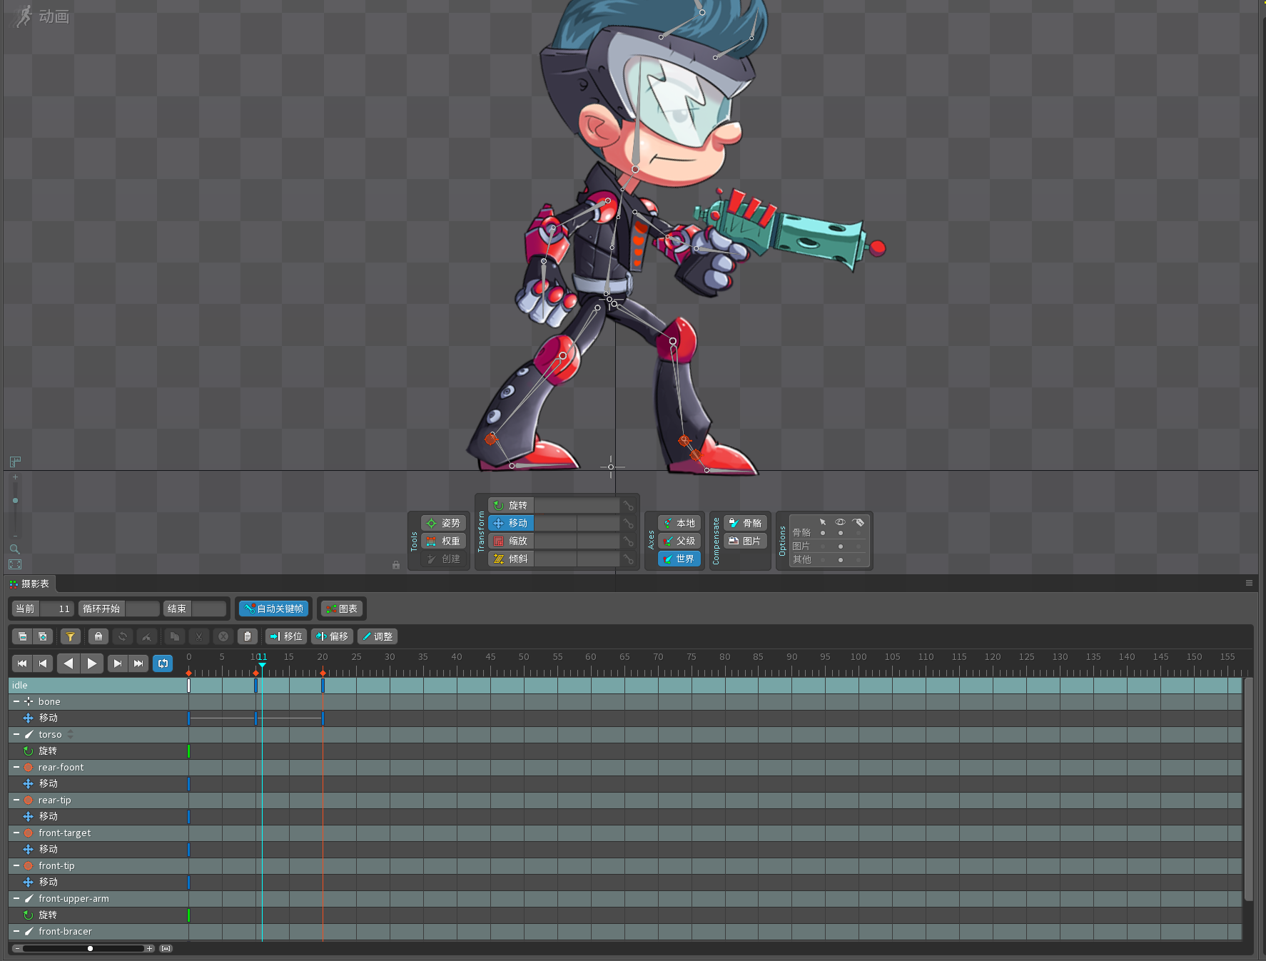Image resolution: width=1266 pixels, height=961 pixels.
Task: Collapse the rear-foont timeline row
Action: 16,767
